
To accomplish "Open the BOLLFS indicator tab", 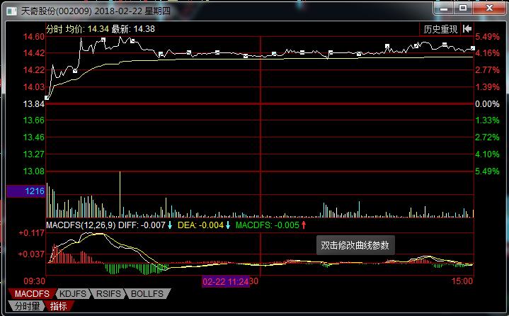I will (x=147, y=293).
